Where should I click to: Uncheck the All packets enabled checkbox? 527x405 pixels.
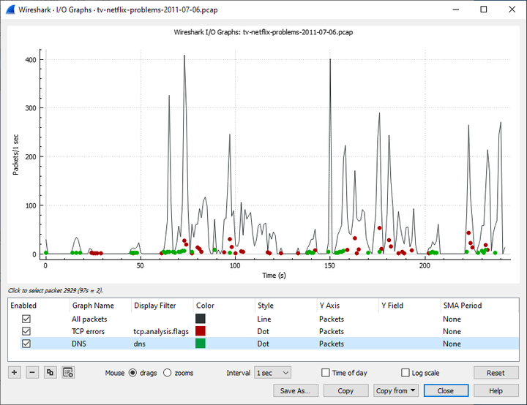pyautogui.click(x=26, y=319)
